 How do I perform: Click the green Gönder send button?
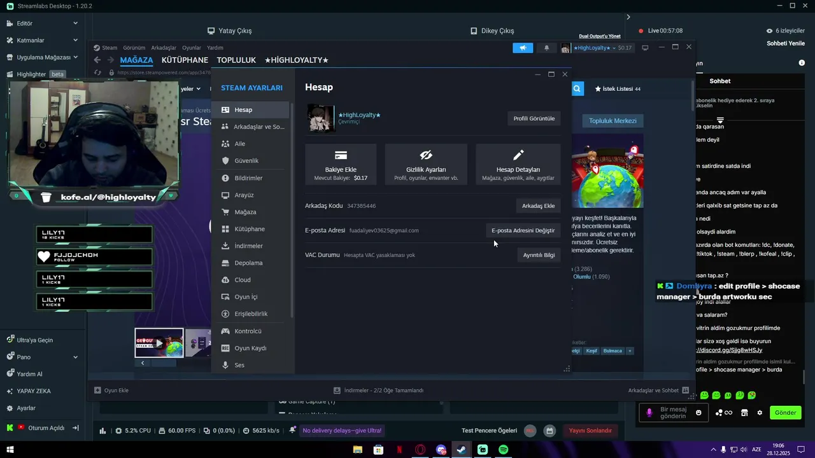coord(785,413)
